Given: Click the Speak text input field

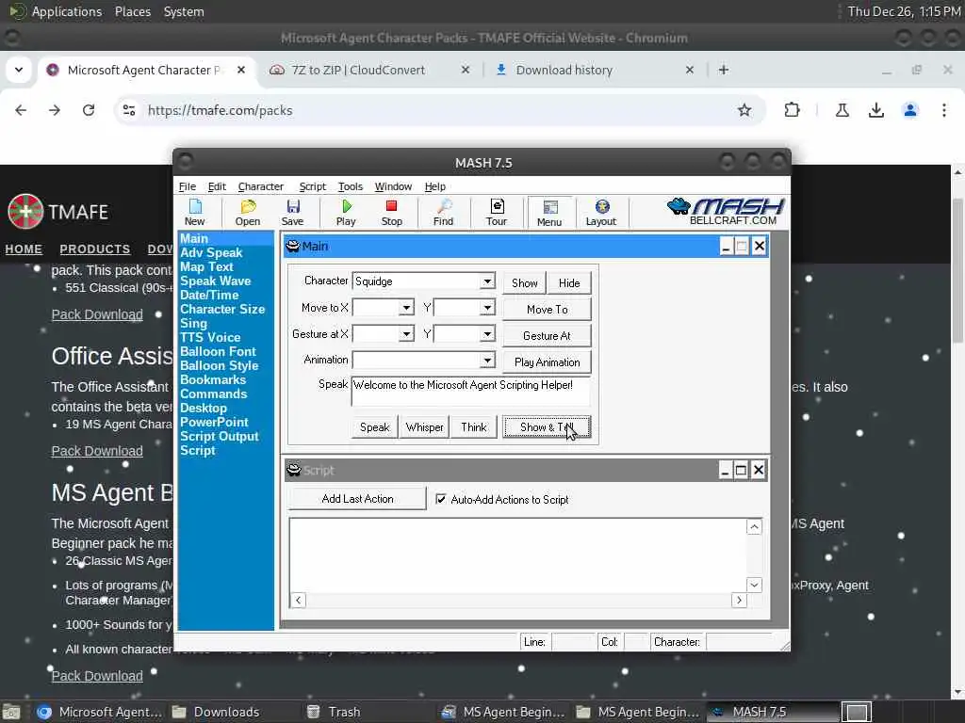Looking at the screenshot, I should tap(471, 392).
